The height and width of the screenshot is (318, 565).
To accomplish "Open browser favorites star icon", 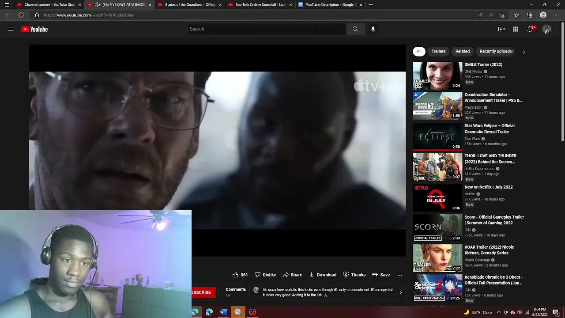I will (x=517, y=15).
